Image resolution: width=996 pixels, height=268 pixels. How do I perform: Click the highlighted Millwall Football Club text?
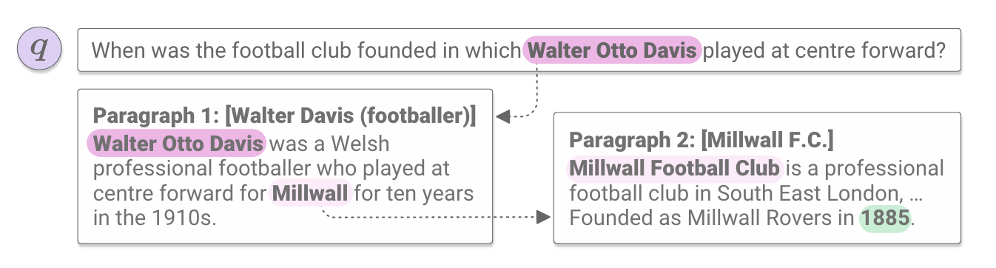674,168
